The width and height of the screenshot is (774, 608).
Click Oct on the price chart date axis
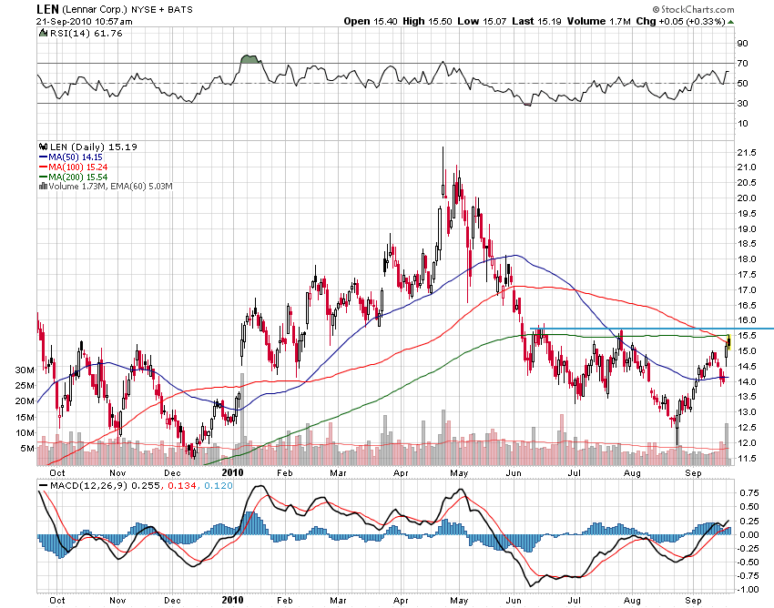pos(57,472)
